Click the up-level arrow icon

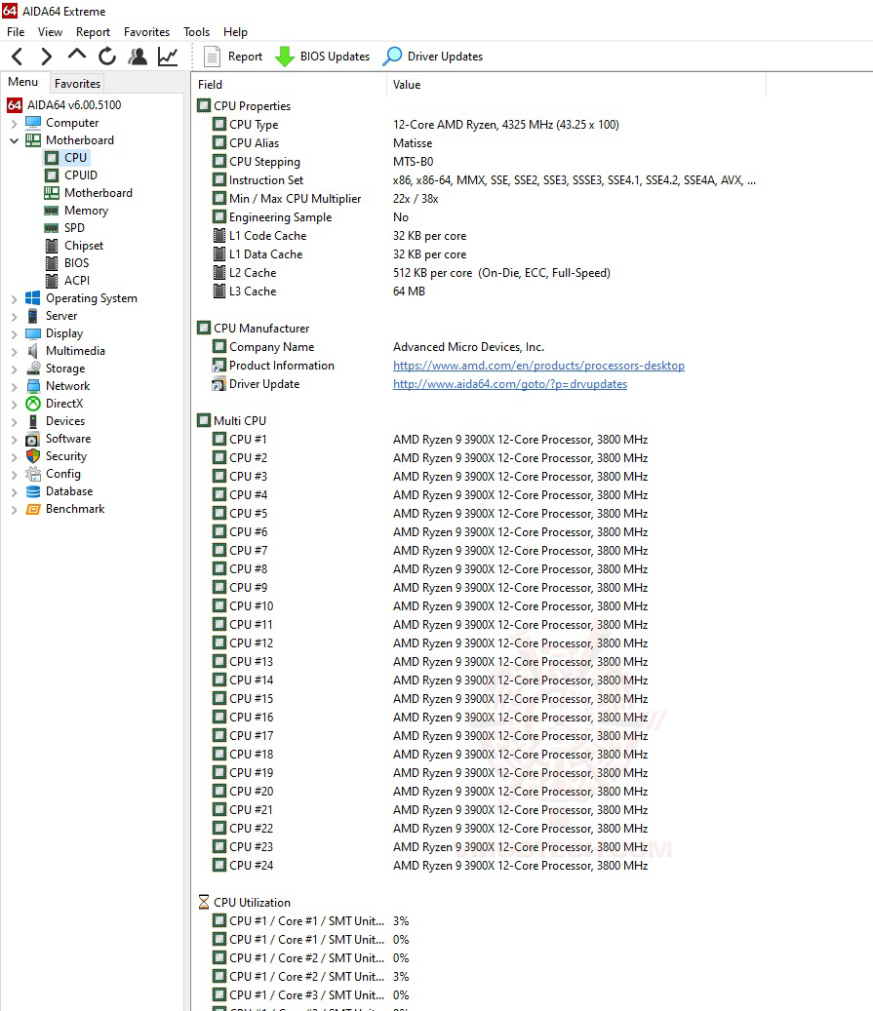coord(77,55)
